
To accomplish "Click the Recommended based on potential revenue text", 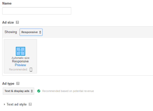I will click(68, 91).
